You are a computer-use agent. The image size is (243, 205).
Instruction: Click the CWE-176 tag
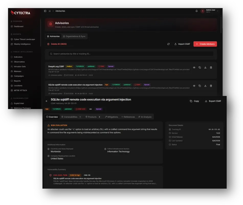87,175
